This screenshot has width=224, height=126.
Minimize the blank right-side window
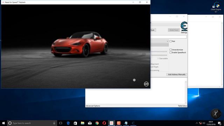[x=206, y=17]
